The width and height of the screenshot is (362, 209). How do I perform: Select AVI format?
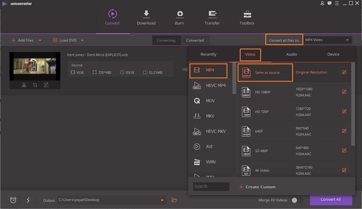(x=210, y=147)
